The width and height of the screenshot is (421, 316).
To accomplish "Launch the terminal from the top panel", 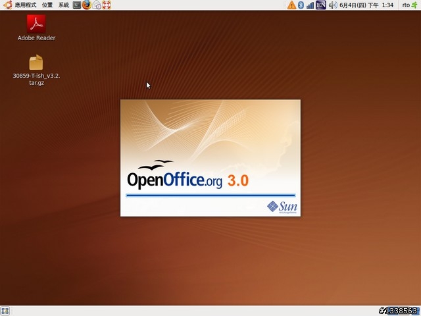I will tap(77, 5).
